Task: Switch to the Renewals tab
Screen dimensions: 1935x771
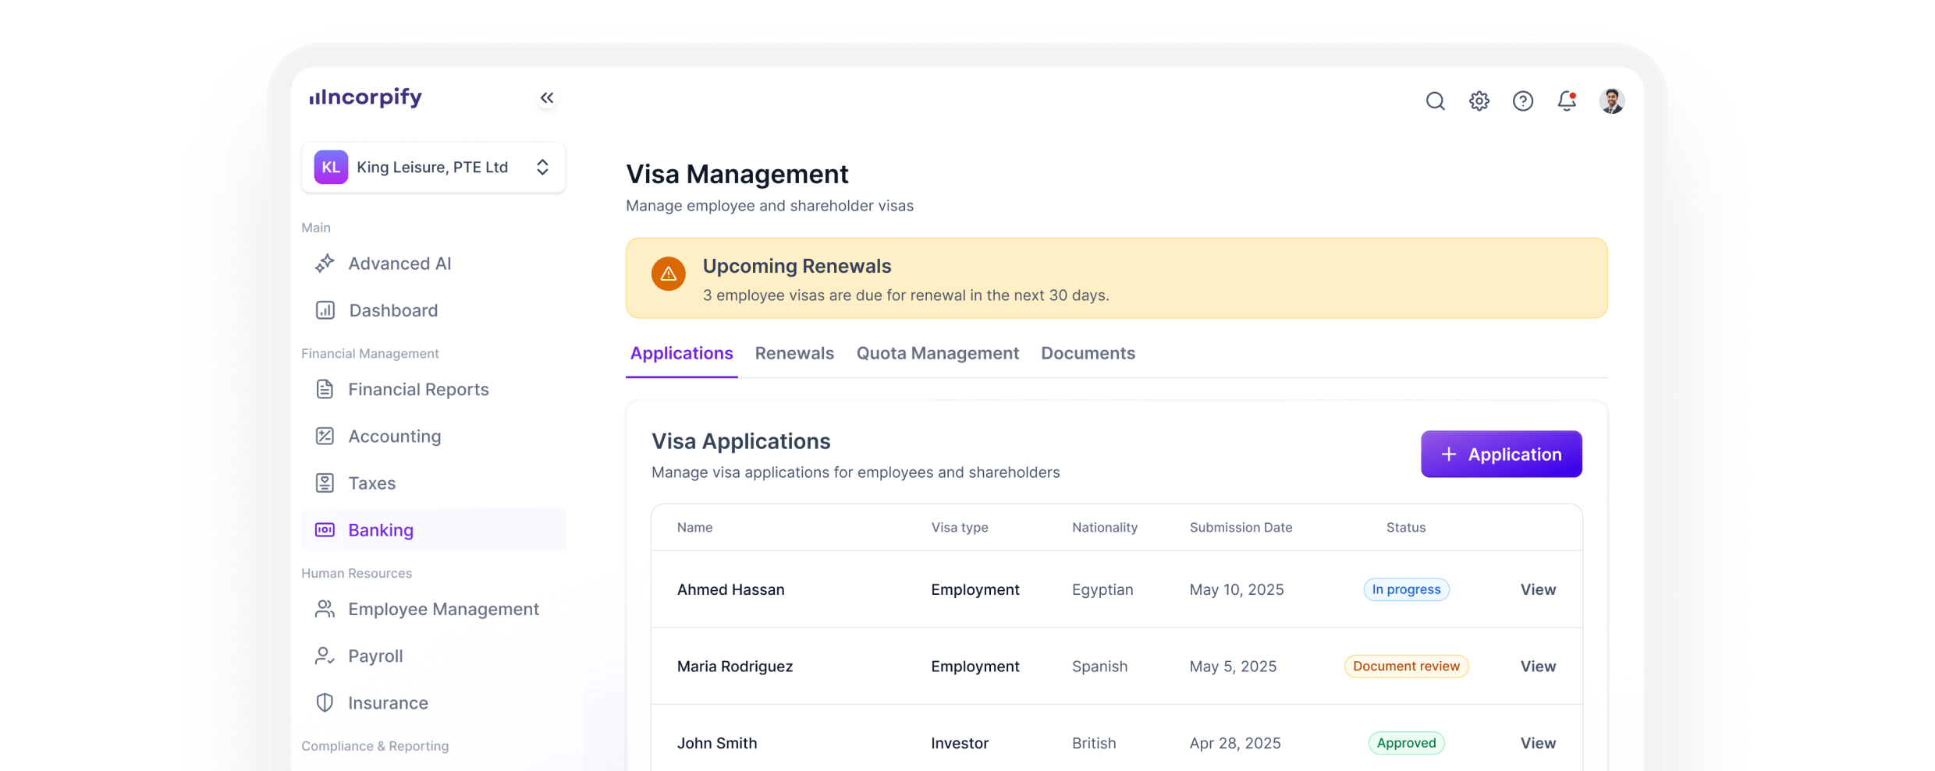Action: point(794,353)
